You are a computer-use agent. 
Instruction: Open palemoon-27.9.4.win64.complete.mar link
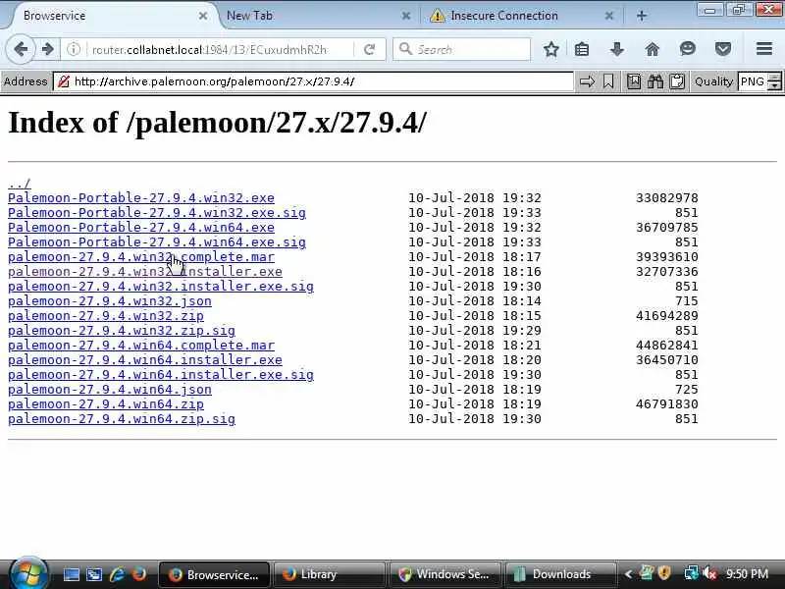(141, 346)
